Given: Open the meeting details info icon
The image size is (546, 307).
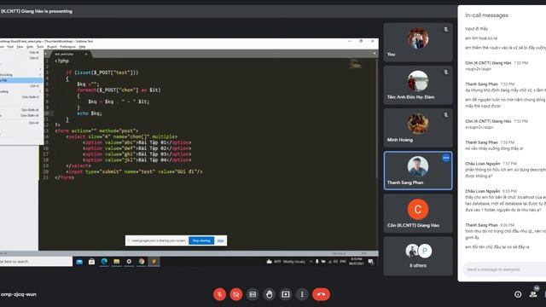Looking at the screenshot, I should [518, 294].
